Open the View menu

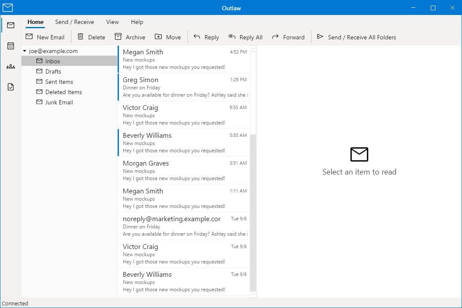(112, 22)
